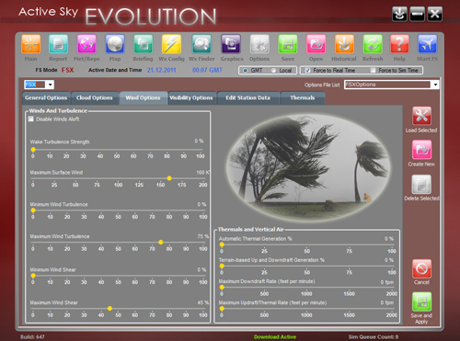Image resolution: width=460 pixels, height=341 pixels.
Task: Open the Wx Config lightning icon
Action: [x=171, y=44]
